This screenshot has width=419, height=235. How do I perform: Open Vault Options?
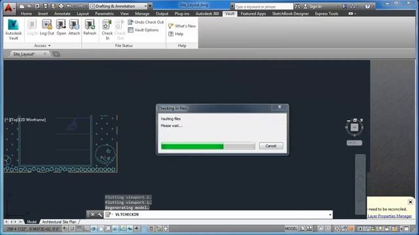[143, 30]
